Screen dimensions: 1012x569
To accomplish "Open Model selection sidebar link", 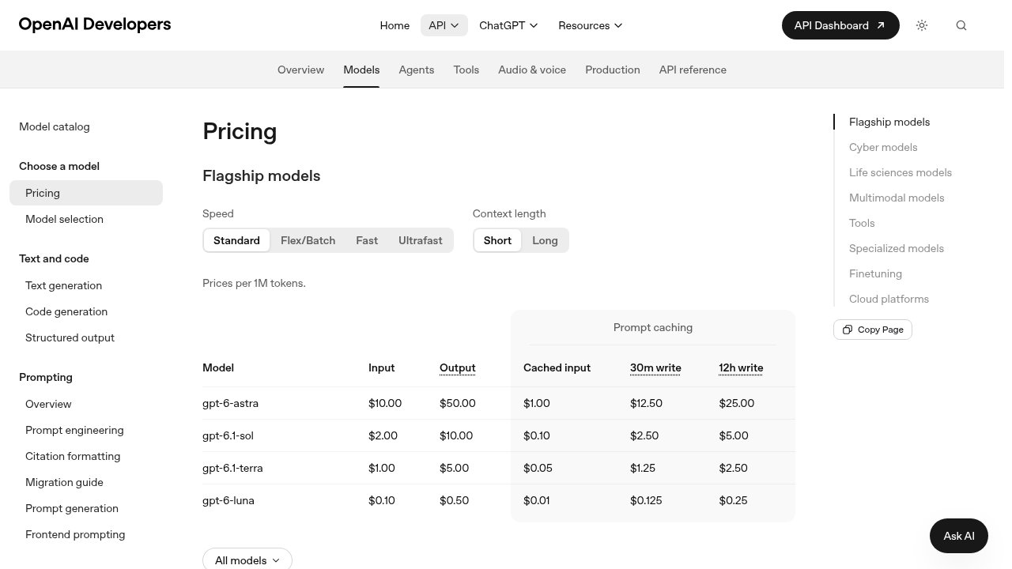I will 64,219.
